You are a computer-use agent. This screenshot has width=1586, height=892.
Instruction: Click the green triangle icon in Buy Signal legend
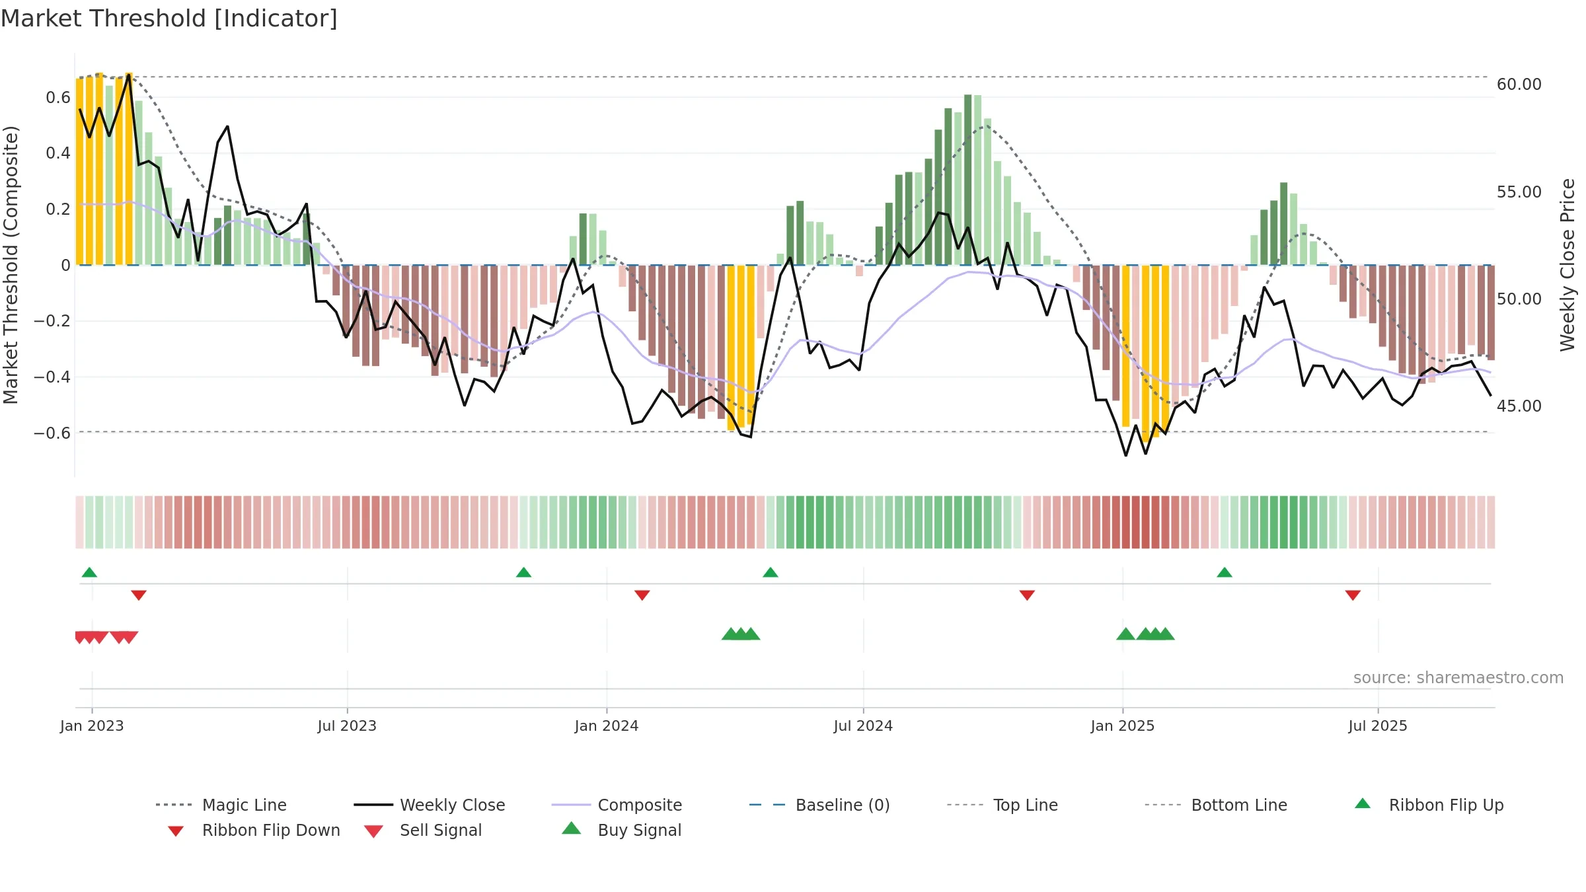[572, 828]
